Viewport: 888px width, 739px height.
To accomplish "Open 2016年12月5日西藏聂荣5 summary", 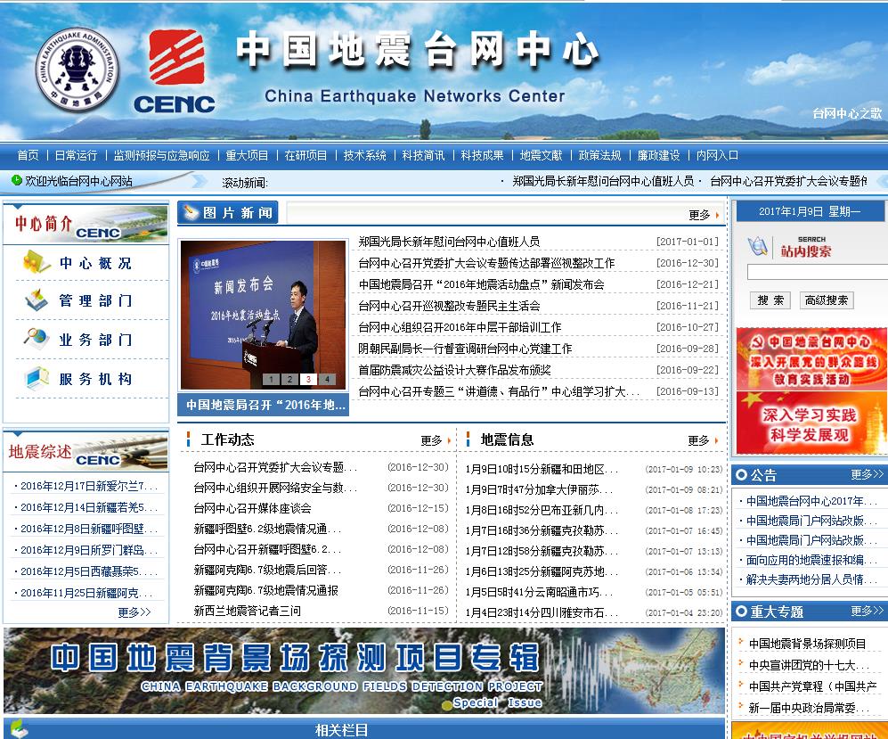I will click(89, 571).
